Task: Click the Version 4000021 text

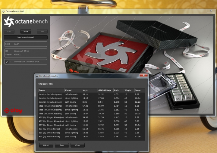Action: 13,55
